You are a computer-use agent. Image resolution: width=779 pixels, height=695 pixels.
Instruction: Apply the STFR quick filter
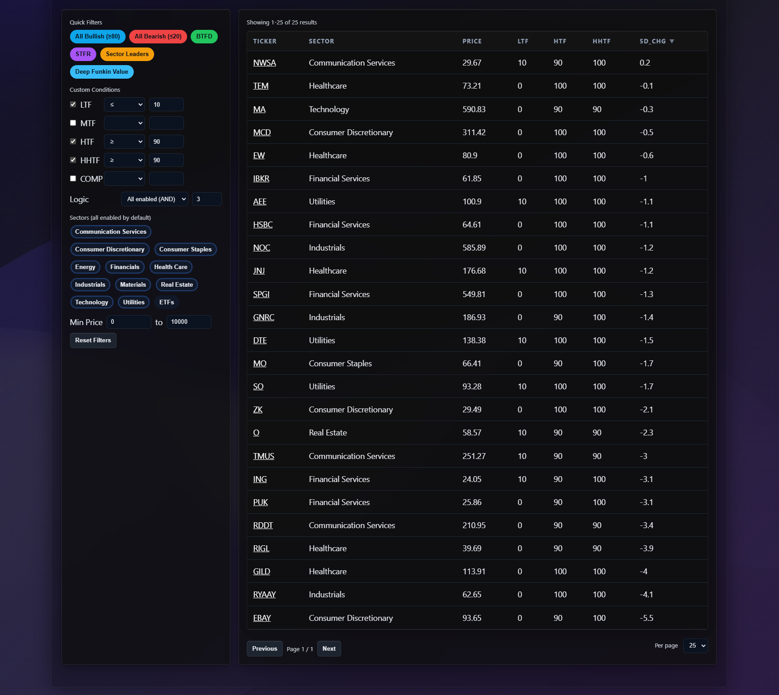coord(83,54)
